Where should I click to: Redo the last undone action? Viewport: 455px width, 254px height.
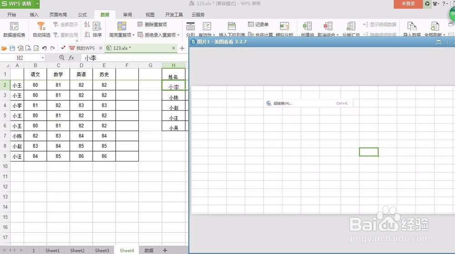(52, 49)
